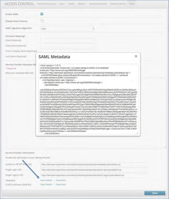Download the X.509 Certificate
Viewport: 169px width, 199px height.
pyautogui.click(x=61, y=184)
